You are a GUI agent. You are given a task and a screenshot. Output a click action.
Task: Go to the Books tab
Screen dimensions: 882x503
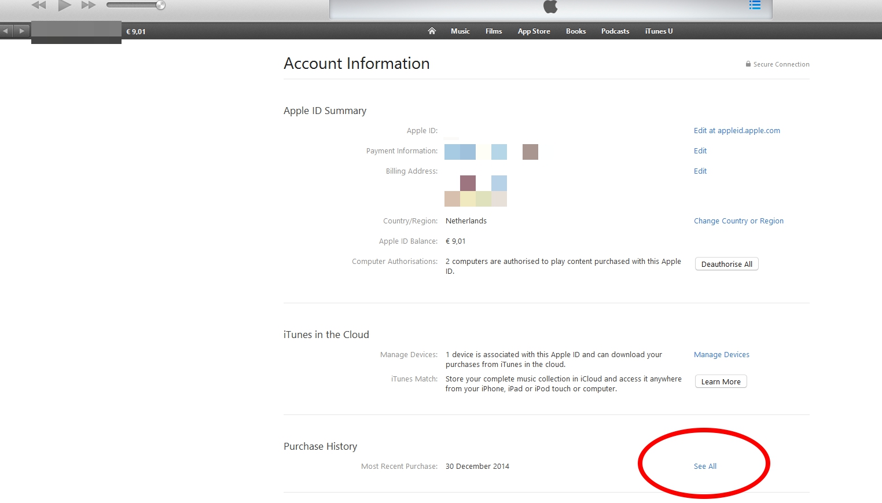576,31
